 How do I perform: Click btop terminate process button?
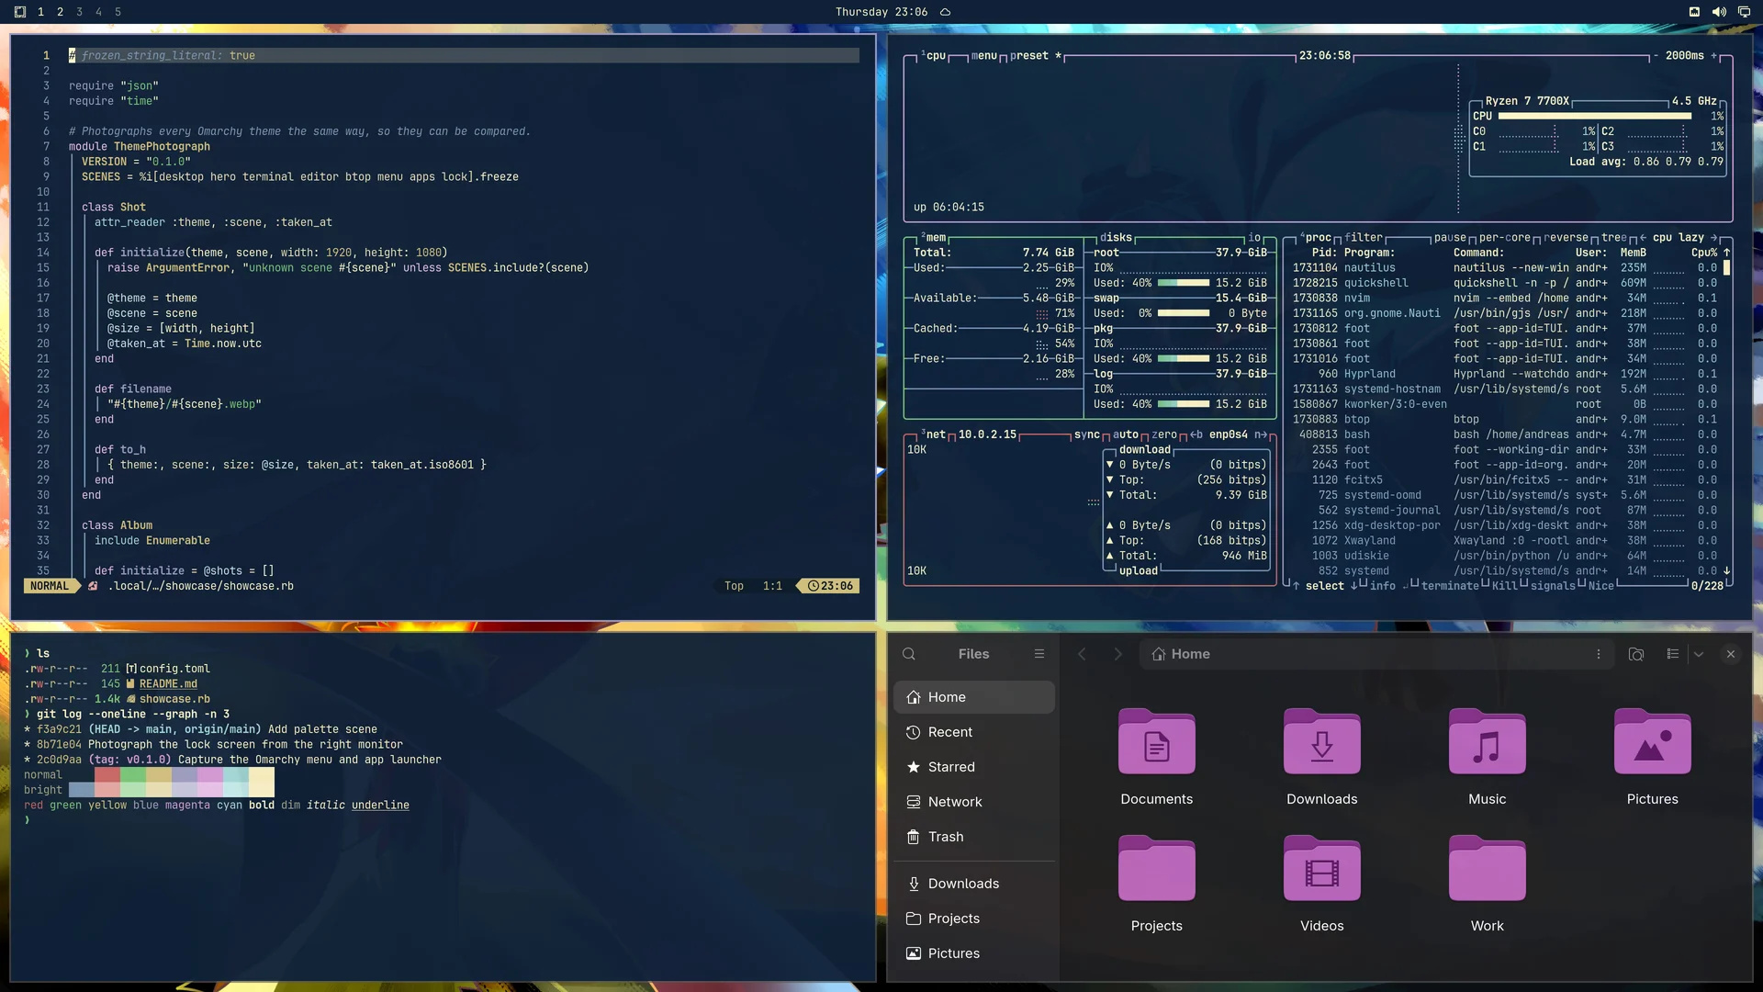[x=1450, y=585]
